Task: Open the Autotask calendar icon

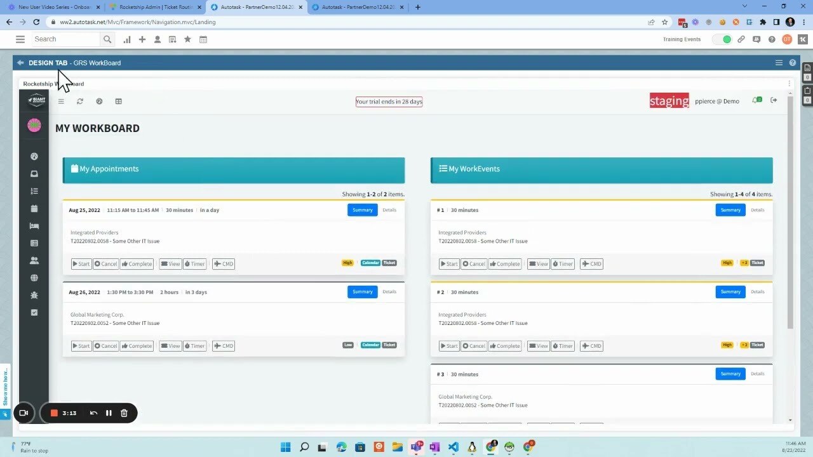Action: click(x=203, y=39)
